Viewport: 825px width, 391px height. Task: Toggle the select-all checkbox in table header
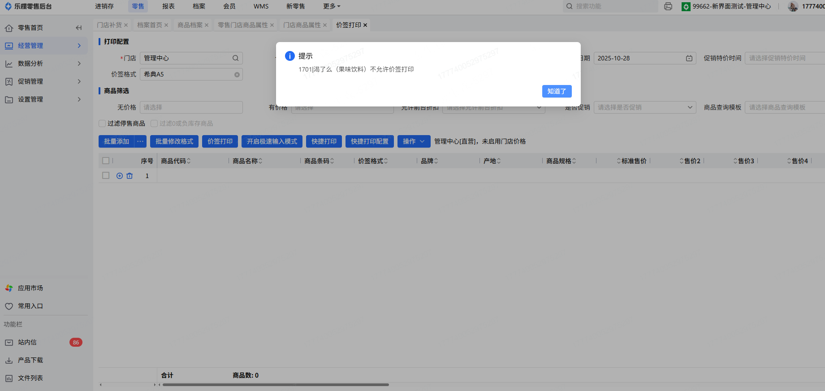(106, 161)
